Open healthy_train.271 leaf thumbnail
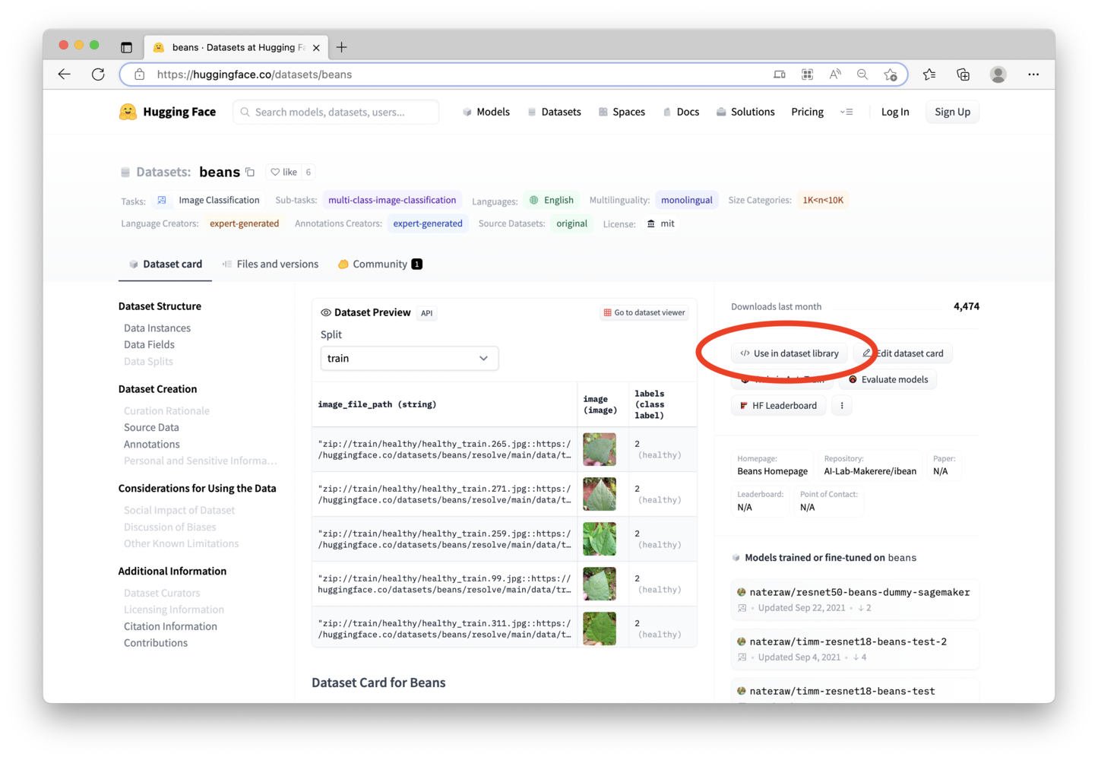The height and width of the screenshot is (760, 1098). pyautogui.click(x=600, y=495)
